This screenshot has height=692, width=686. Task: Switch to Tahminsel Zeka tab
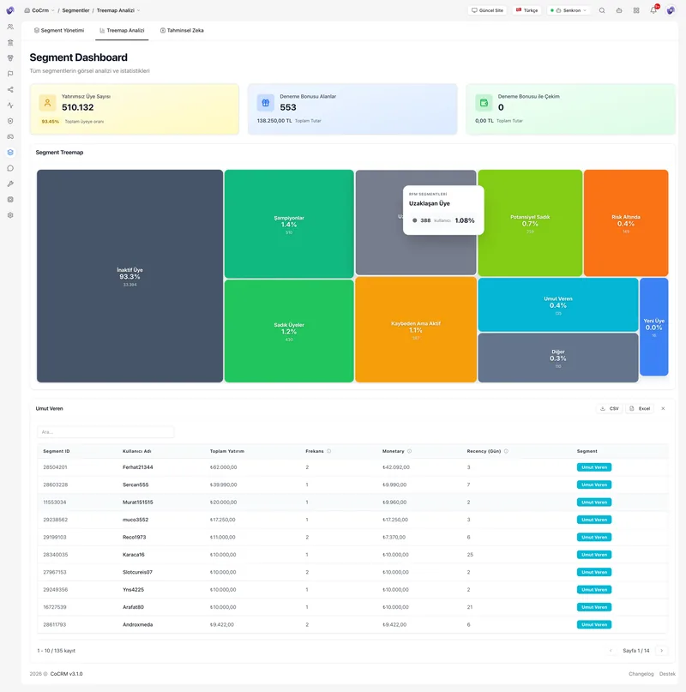[x=182, y=31]
